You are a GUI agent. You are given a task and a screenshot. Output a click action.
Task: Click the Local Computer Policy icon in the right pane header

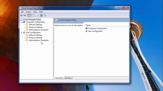(56, 20)
